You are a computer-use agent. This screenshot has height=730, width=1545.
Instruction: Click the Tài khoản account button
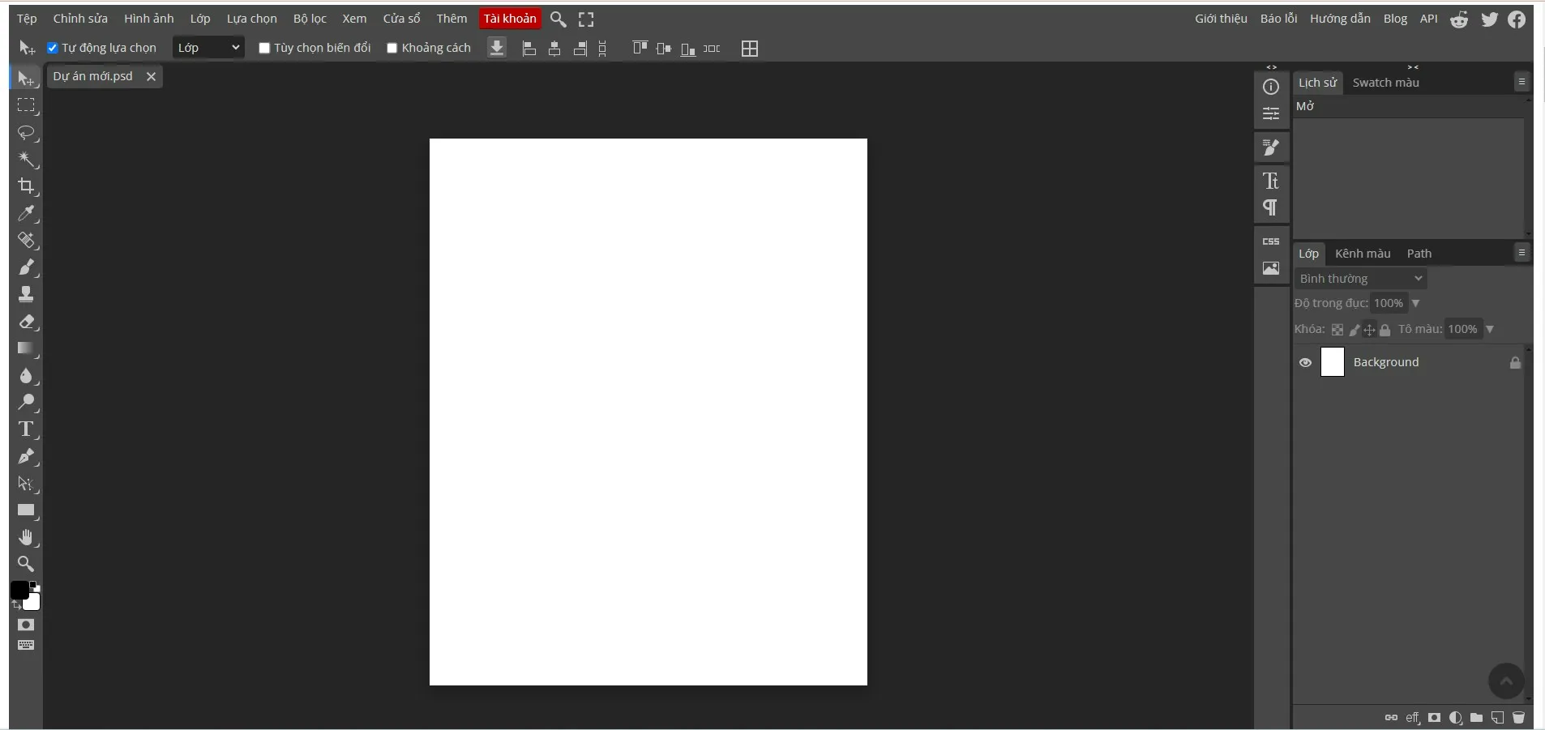click(510, 19)
